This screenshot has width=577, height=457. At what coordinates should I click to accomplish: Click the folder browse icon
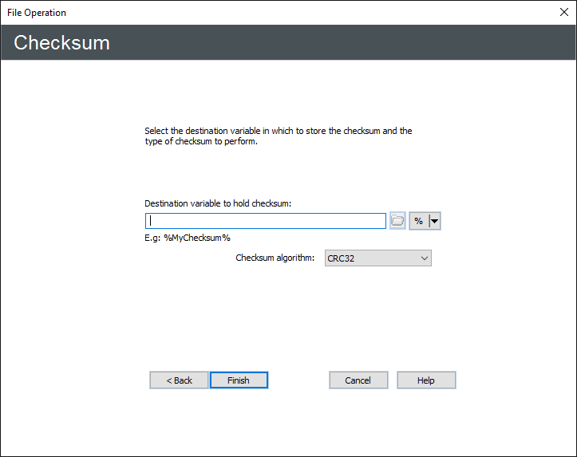coord(397,221)
